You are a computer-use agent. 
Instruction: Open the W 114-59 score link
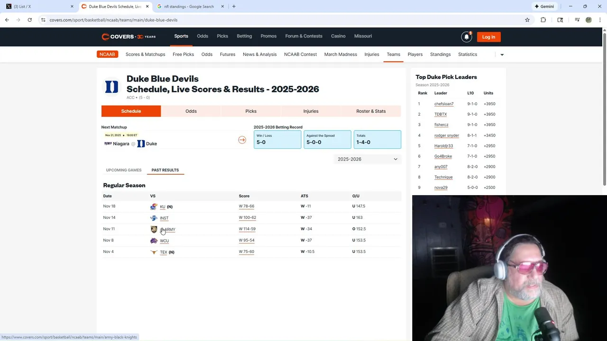pos(247,229)
